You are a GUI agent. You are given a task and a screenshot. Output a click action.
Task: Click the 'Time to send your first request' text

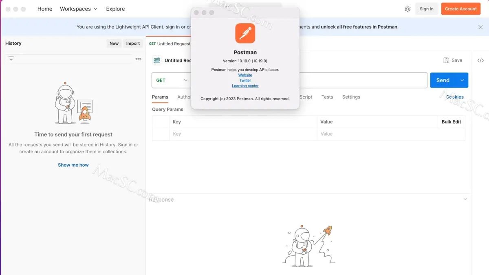pos(73,134)
